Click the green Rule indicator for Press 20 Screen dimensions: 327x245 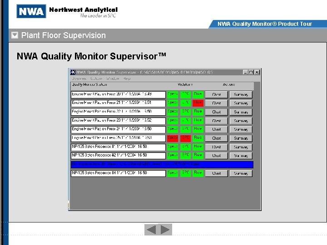tap(198, 94)
